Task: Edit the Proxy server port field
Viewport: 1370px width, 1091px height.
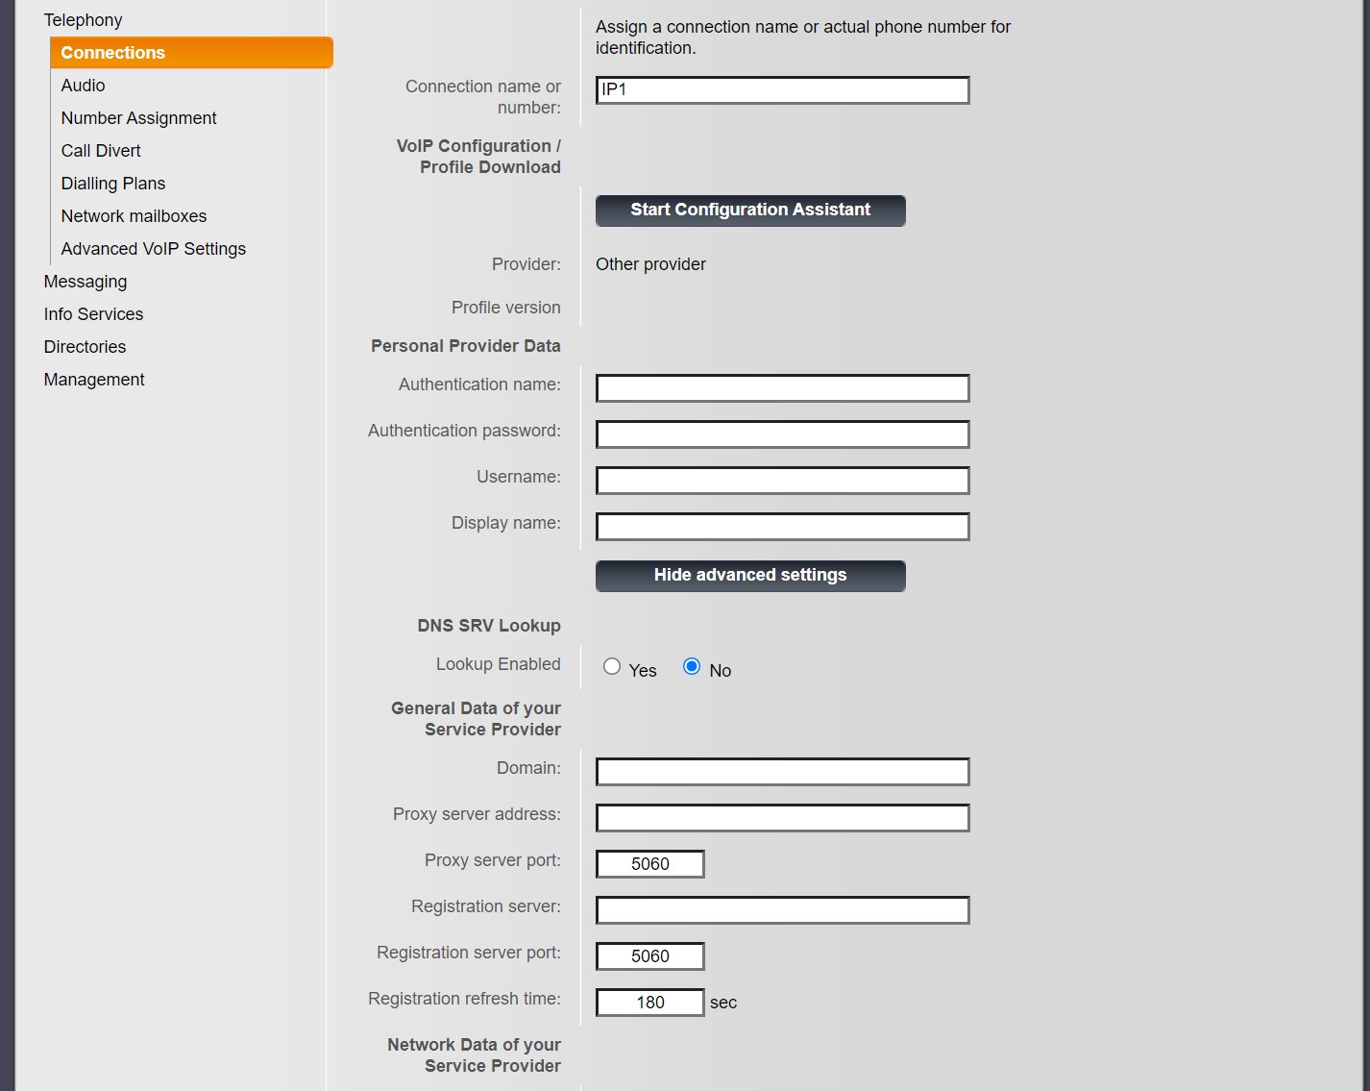Action: 649,864
